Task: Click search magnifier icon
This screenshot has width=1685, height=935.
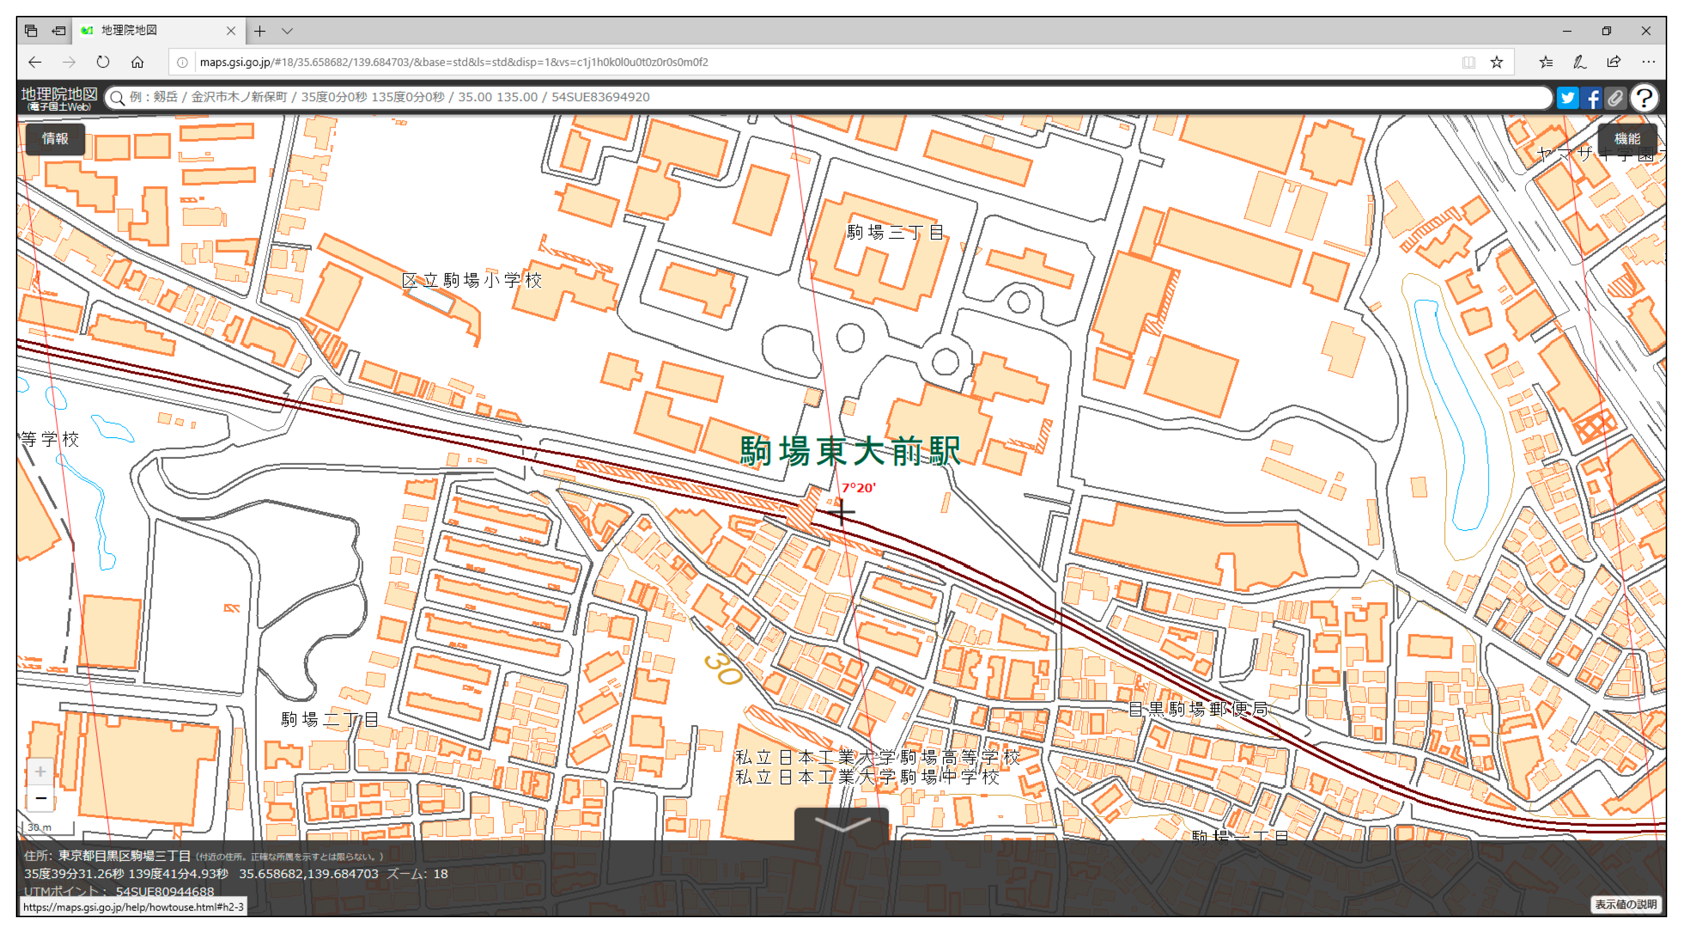Action: point(118,98)
